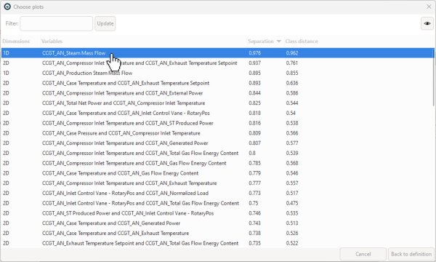This screenshot has height=262, width=436.
Task: Select Compressor Inlet Temperature and External Power row
Action: tap(217, 93)
